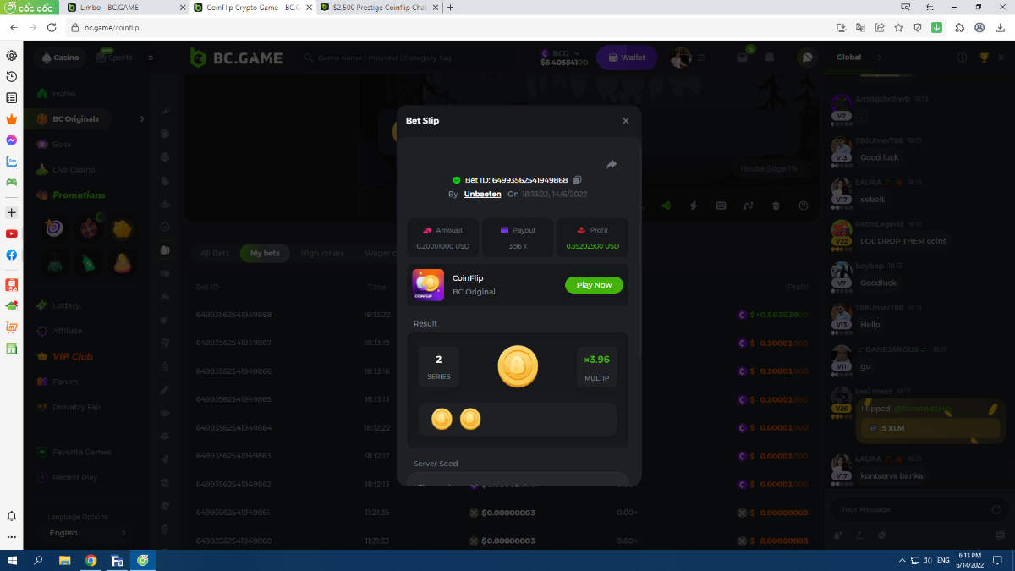1015x571 pixels.
Task: Toggle game sound with the speaker icon
Action: [666, 206]
